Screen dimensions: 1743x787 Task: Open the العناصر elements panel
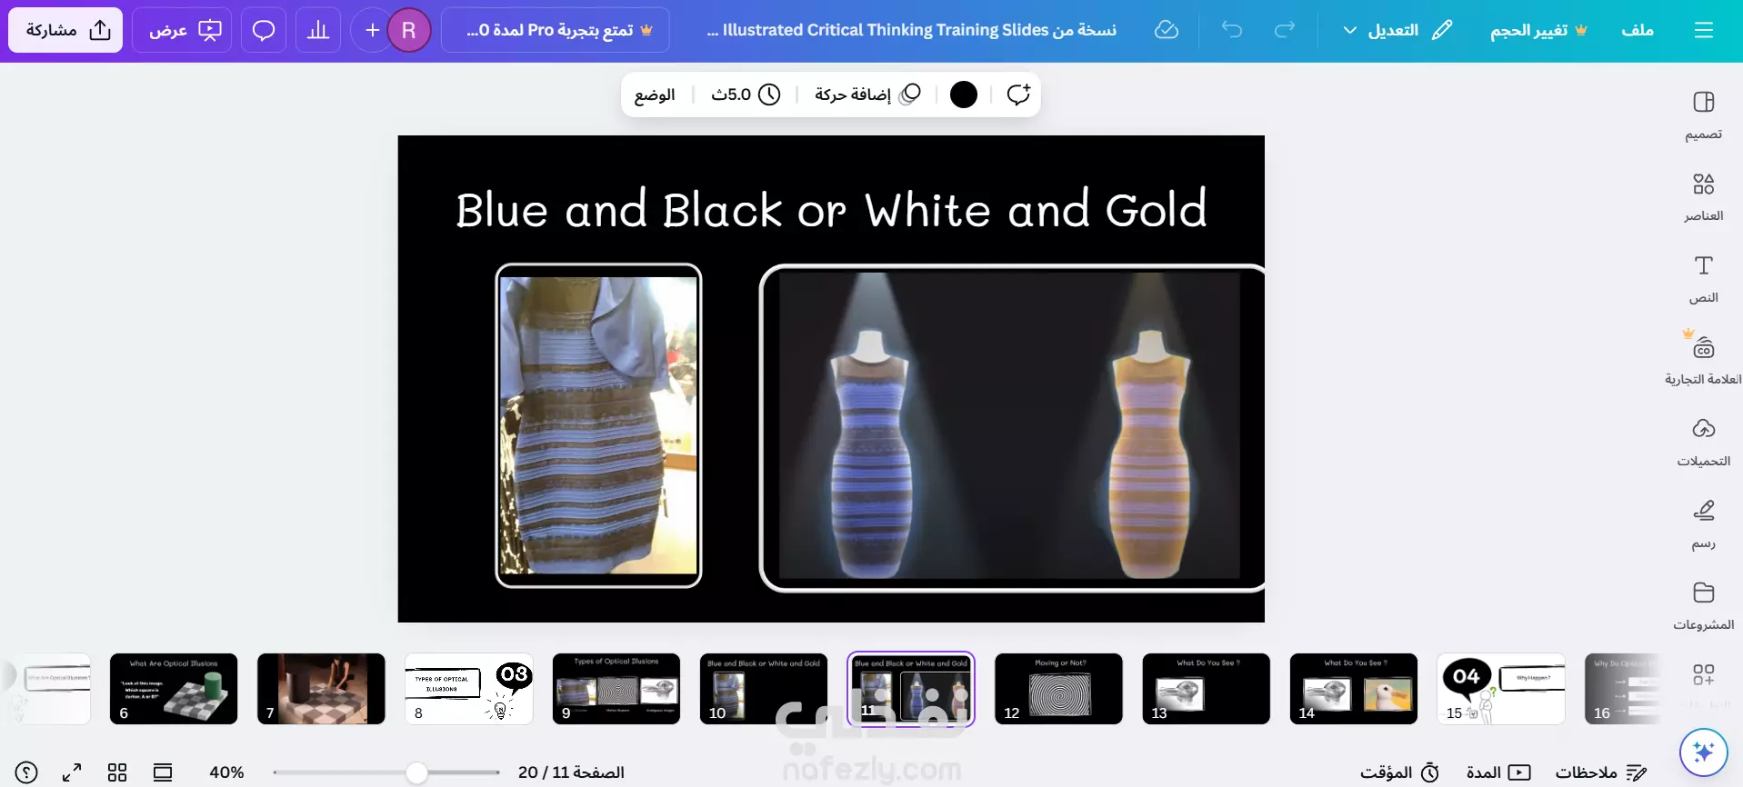[x=1703, y=197]
